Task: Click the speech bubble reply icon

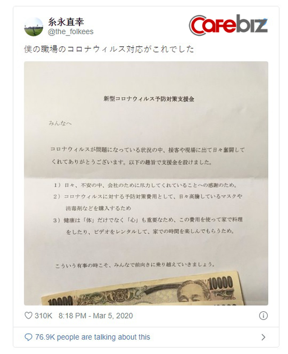Action: click(28, 337)
